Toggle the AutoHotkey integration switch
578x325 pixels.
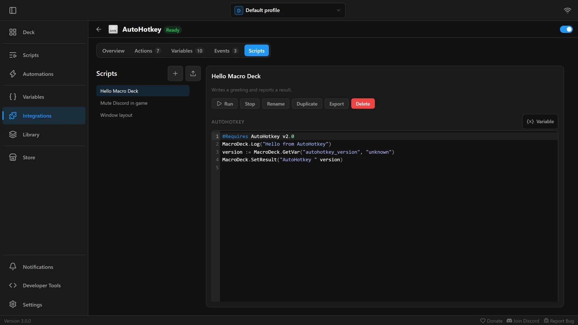coord(566,29)
